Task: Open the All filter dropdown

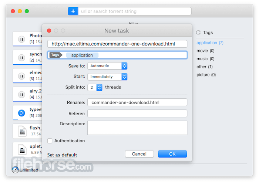Action: coord(133,23)
